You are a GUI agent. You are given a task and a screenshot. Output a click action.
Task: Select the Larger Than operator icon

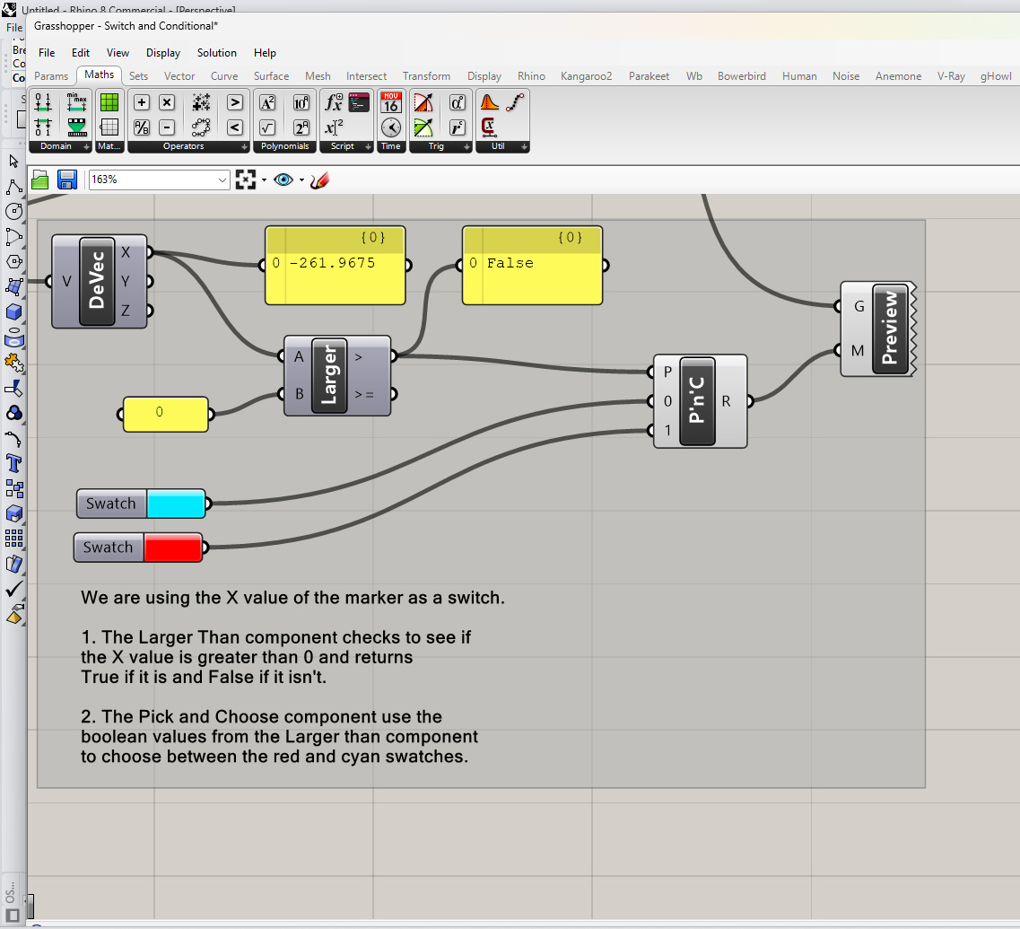tap(235, 102)
